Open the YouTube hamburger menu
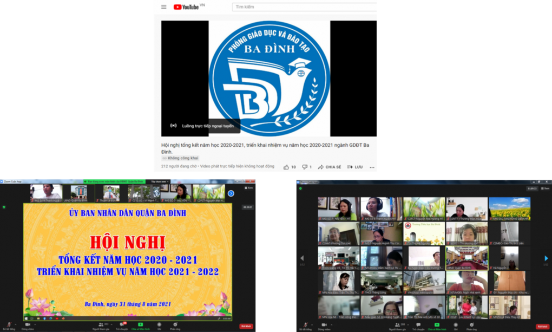 click(x=163, y=7)
